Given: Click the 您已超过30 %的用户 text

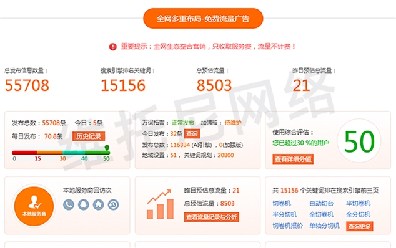Looking at the screenshot, I should [x=301, y=143].
